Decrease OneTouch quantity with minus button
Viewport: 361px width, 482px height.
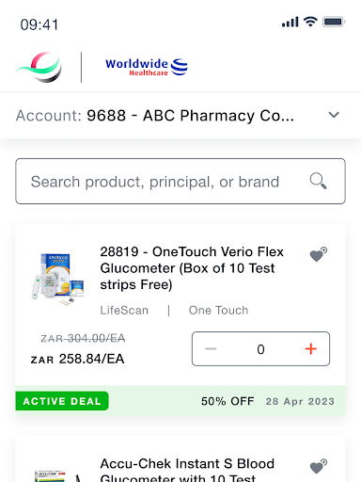pyautogui.click(x=211, y=349)
